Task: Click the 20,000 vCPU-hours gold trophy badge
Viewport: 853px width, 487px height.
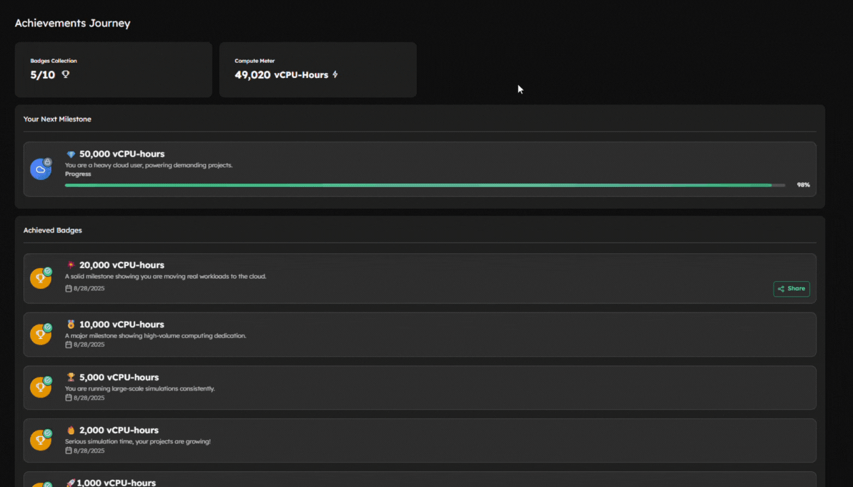Action: click(41, 278)
